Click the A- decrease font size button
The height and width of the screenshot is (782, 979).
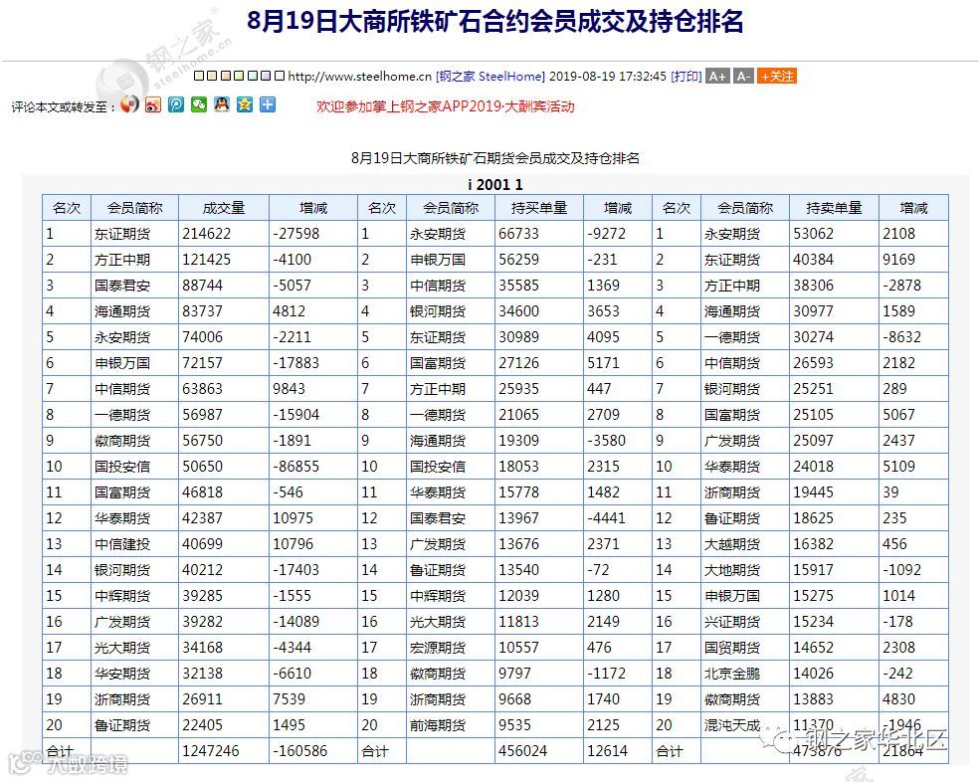743,77
